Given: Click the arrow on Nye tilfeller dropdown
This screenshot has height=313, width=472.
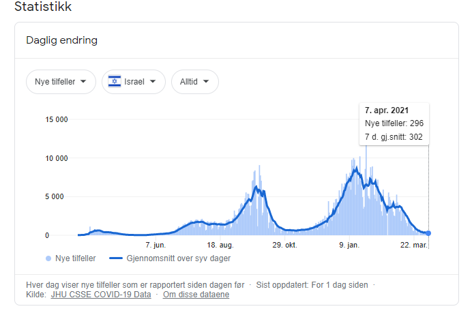Looking at the screenshot, I should [83, 82].
